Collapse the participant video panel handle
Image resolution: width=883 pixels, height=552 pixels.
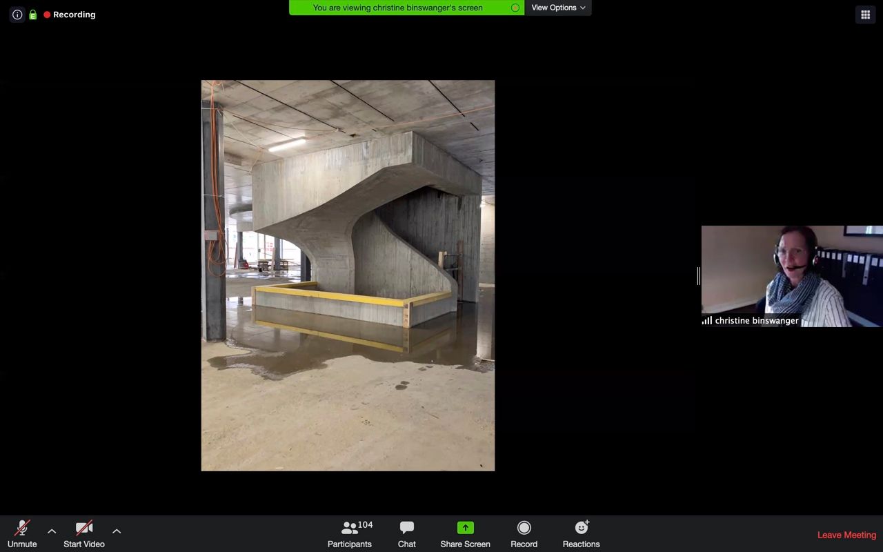(699, 275)
